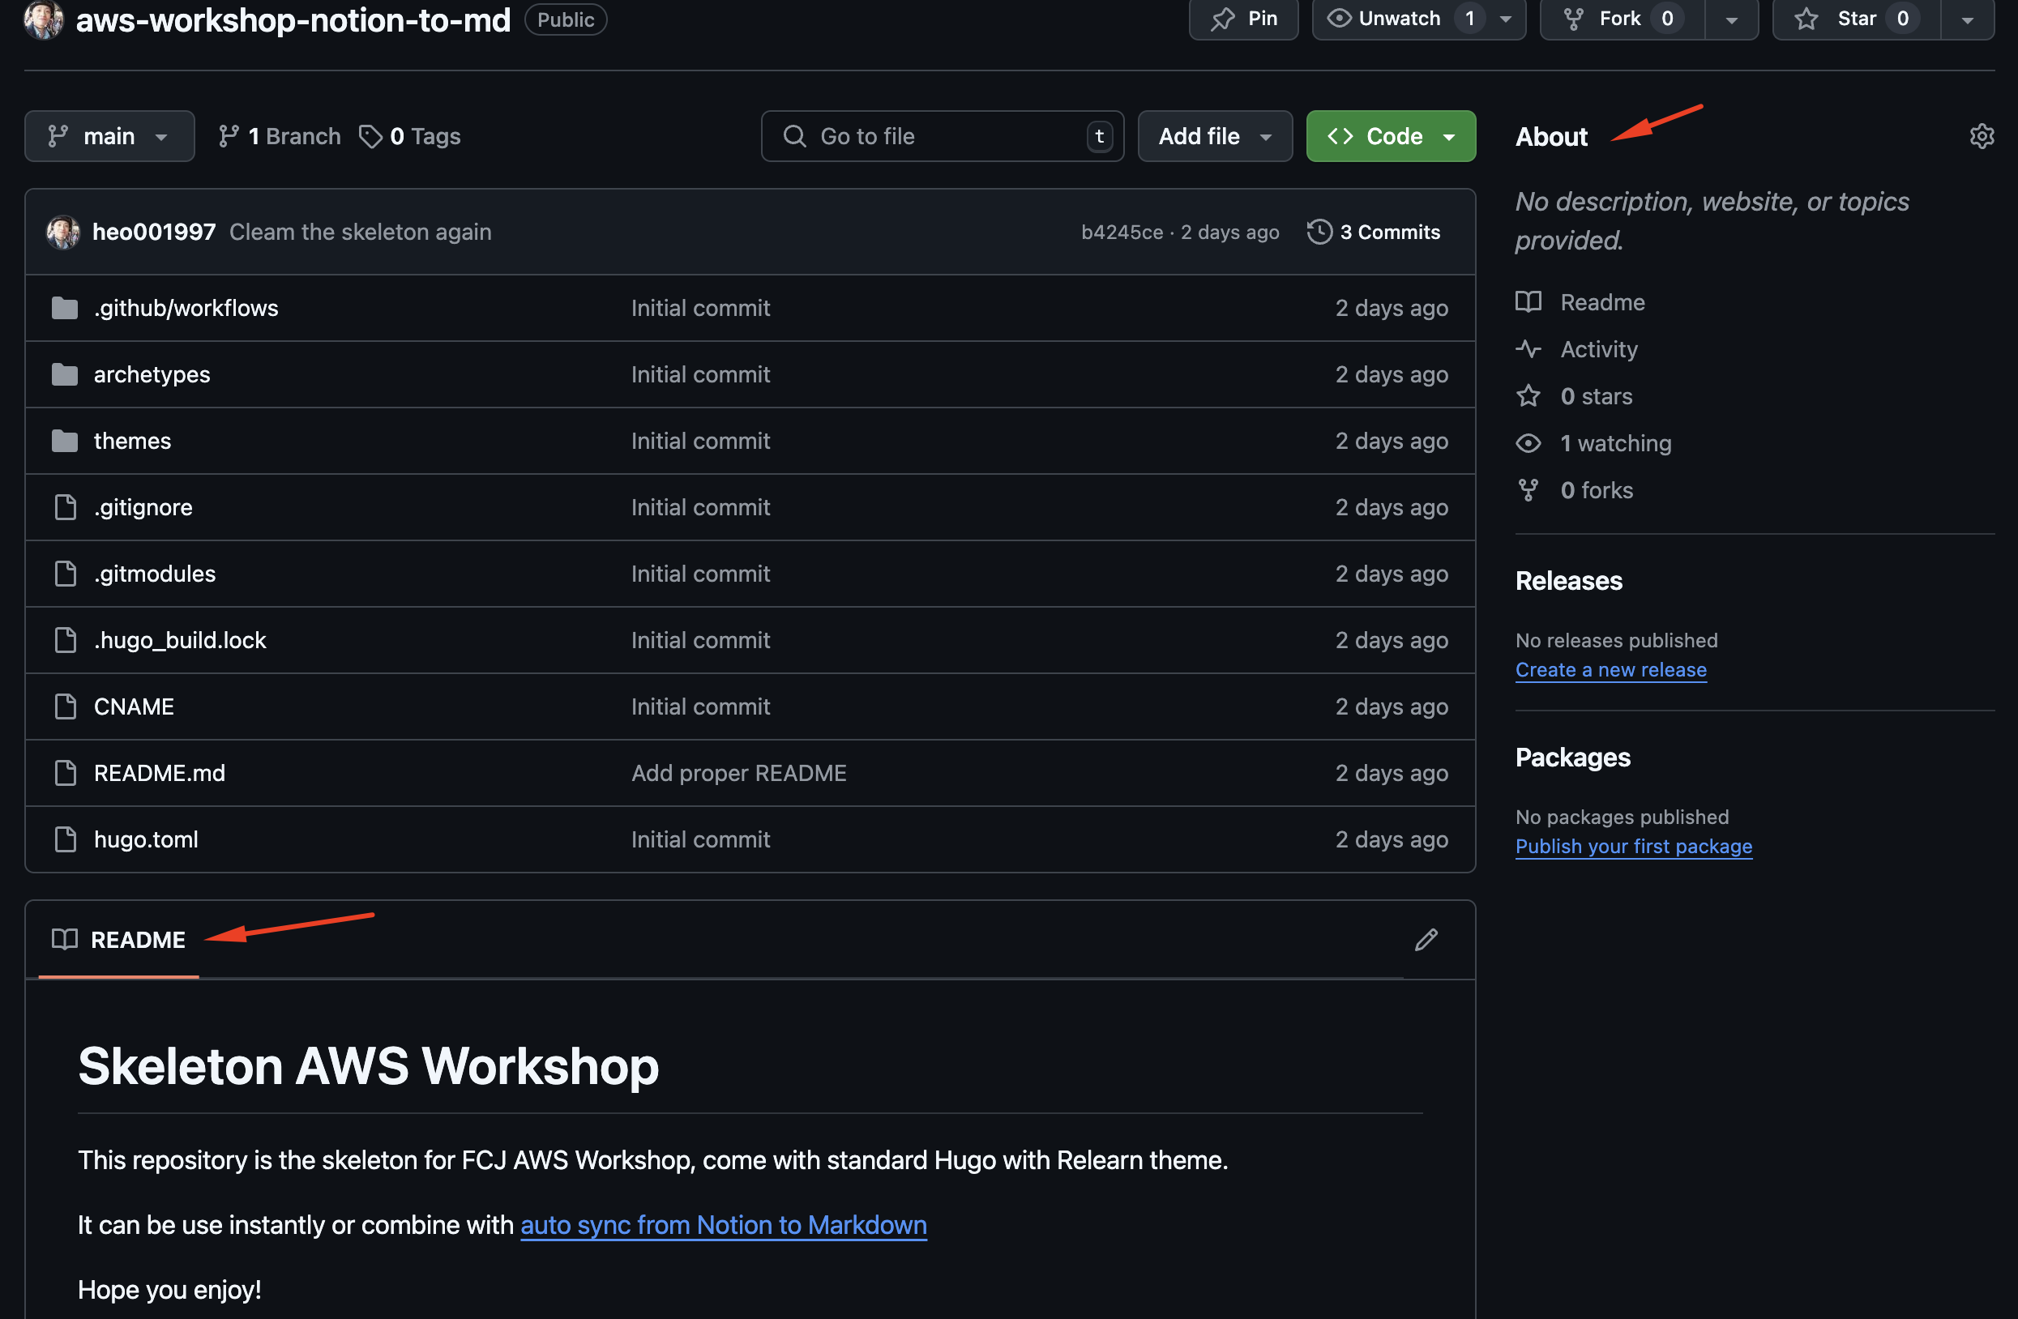Click the 1 watching eye entry
The height and width of the screenshot is (1319, 2018).
pos(1615,443)
